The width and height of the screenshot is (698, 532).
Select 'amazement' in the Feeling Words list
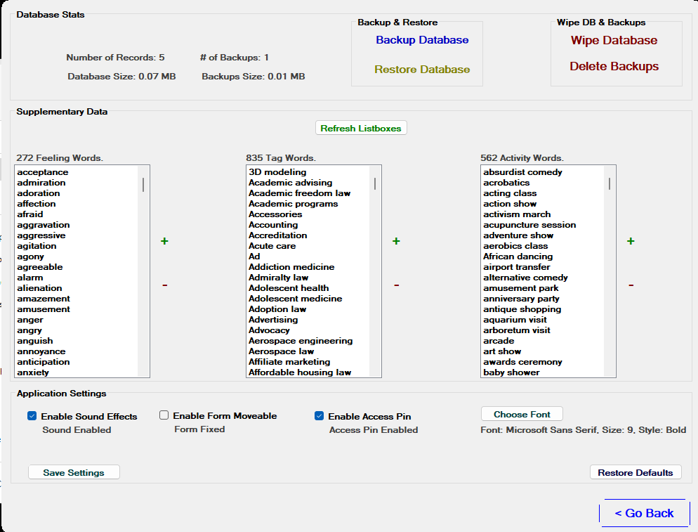click(77, 299)
